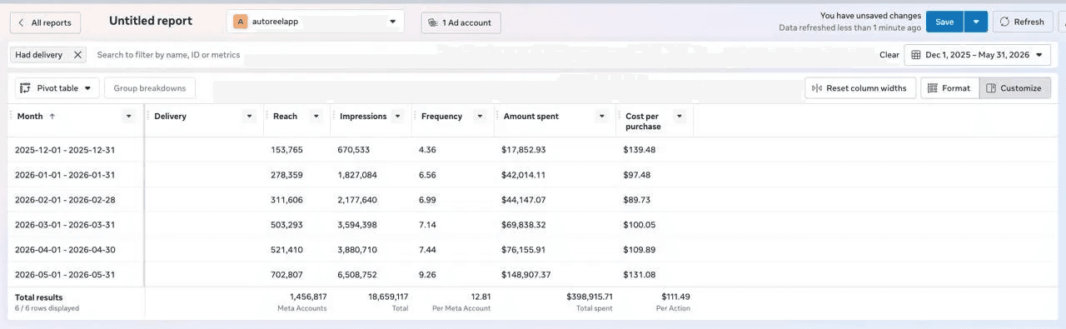Viewport: 1066px width, 329px height.
Task: Refresh the report data
Action: click(1023, 22)
